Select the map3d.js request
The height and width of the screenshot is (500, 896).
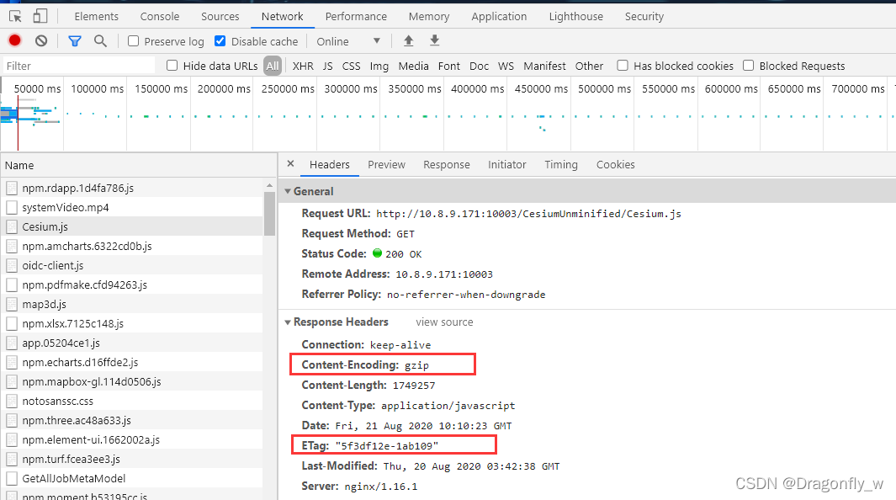click(132, 304)
